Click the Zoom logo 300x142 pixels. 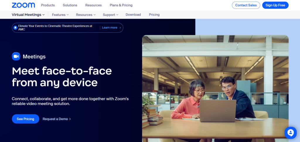point(23,5)
